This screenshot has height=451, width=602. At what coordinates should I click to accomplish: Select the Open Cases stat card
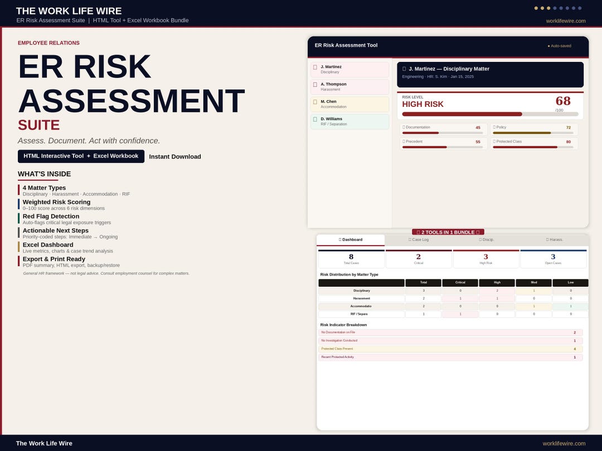pyautogui.click(x=554, y=259)
